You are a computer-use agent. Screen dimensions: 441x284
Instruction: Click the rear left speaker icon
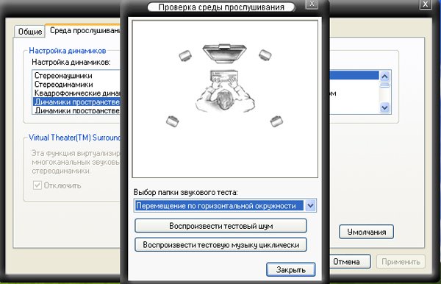(x=173, y=121)
